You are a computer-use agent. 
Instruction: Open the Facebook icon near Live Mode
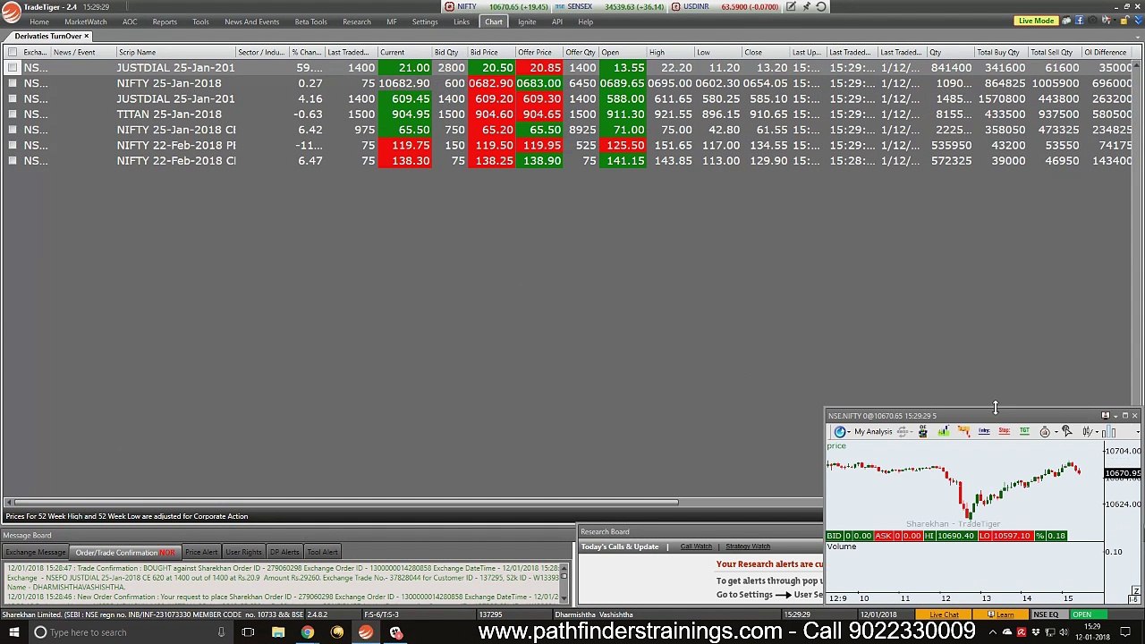[x=1079, y=21]
